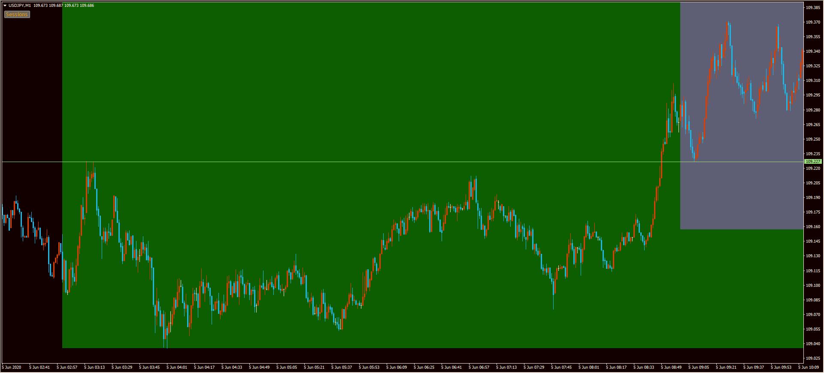
Task: Click the 5 Jun 06:09 time label
Action: point(397,367)
